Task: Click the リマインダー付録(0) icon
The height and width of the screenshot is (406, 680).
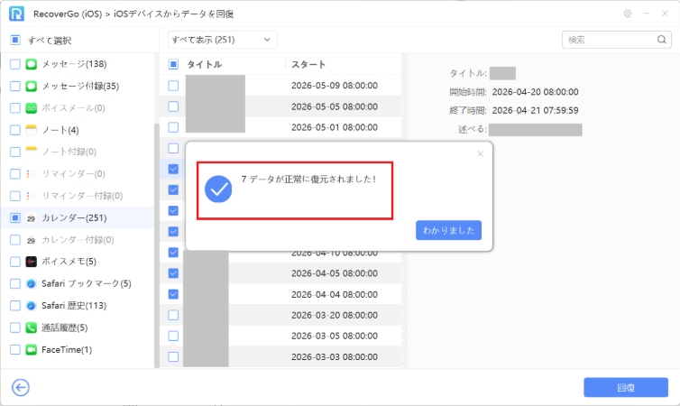Action: 32,196
